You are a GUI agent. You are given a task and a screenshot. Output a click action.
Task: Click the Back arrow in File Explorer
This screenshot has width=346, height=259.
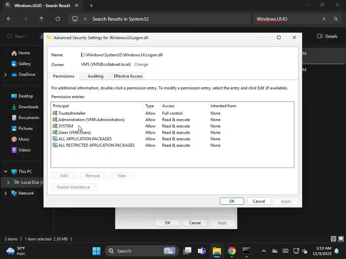click(x=9, y=19)
